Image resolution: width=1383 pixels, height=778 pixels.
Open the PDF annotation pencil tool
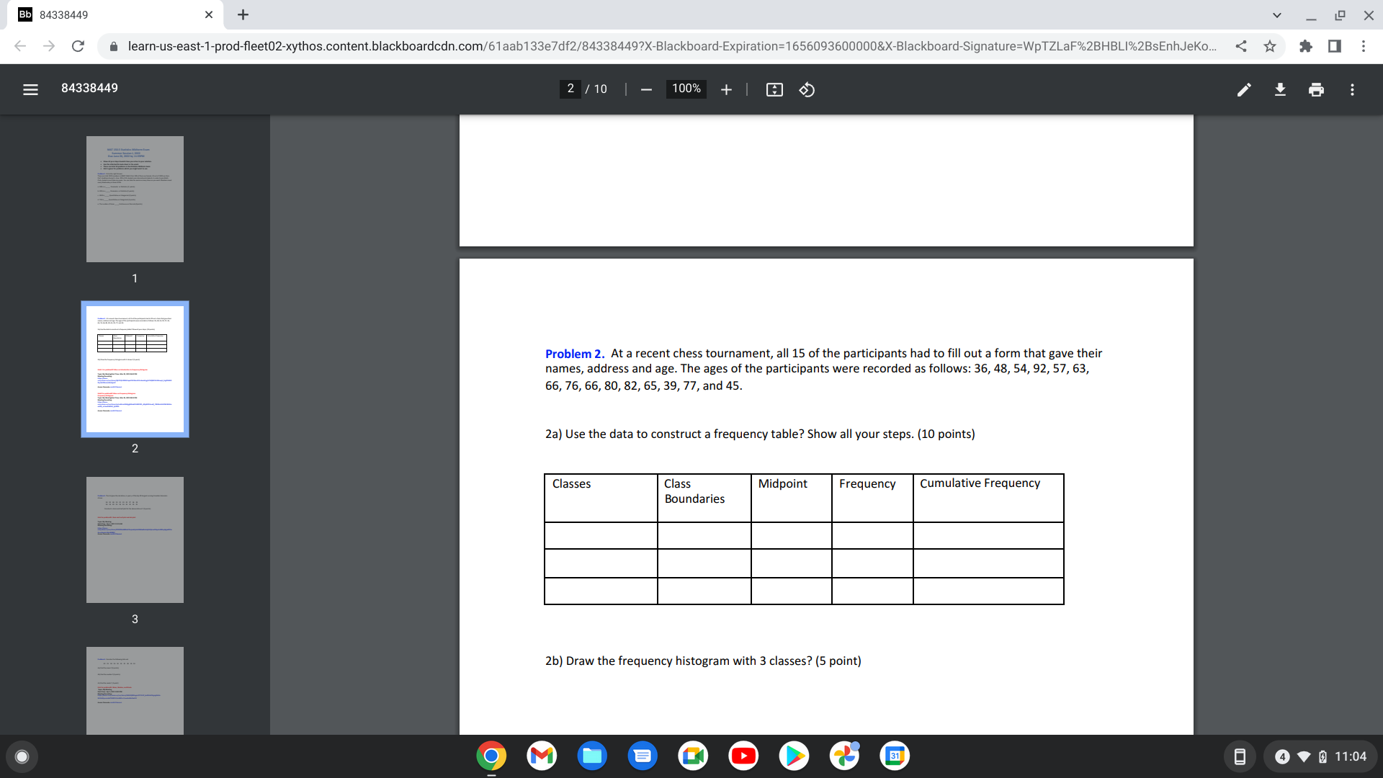[1244, 89]
